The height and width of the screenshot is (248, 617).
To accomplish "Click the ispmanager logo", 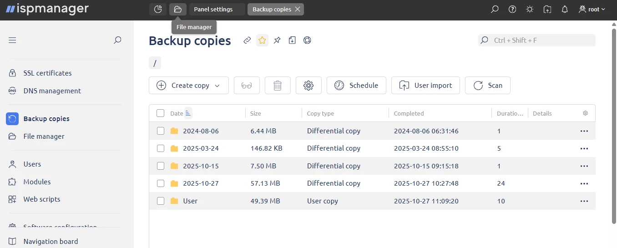I will (x=47, y=9).
